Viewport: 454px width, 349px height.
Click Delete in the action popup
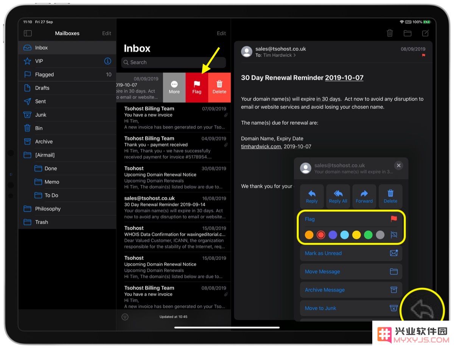pos(390,196)
